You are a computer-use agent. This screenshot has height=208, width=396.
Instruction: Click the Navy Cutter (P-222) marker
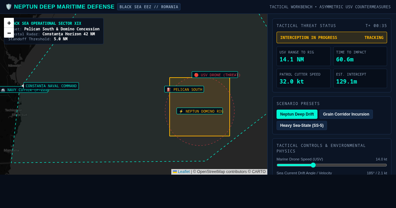[24, 90]
